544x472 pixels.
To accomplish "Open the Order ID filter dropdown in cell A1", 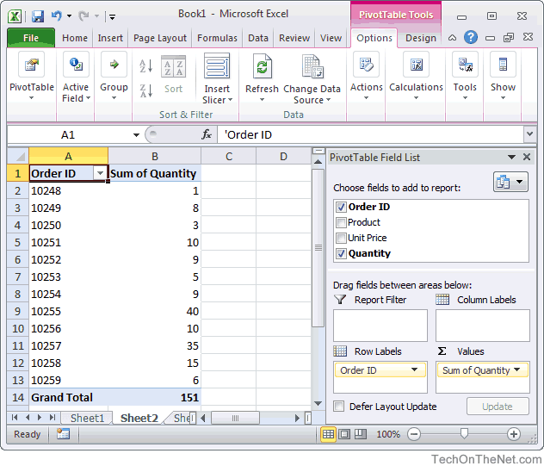I will pyautogui.click(x=100, y=173).
